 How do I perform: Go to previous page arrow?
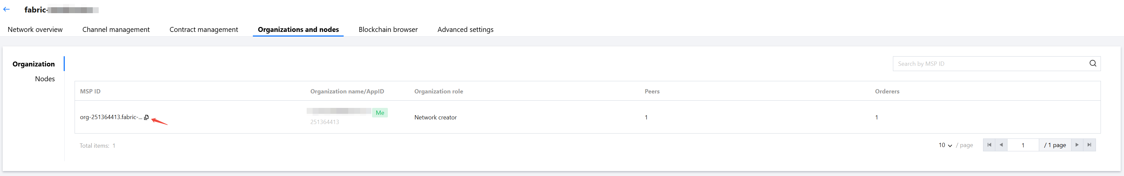1001,145
